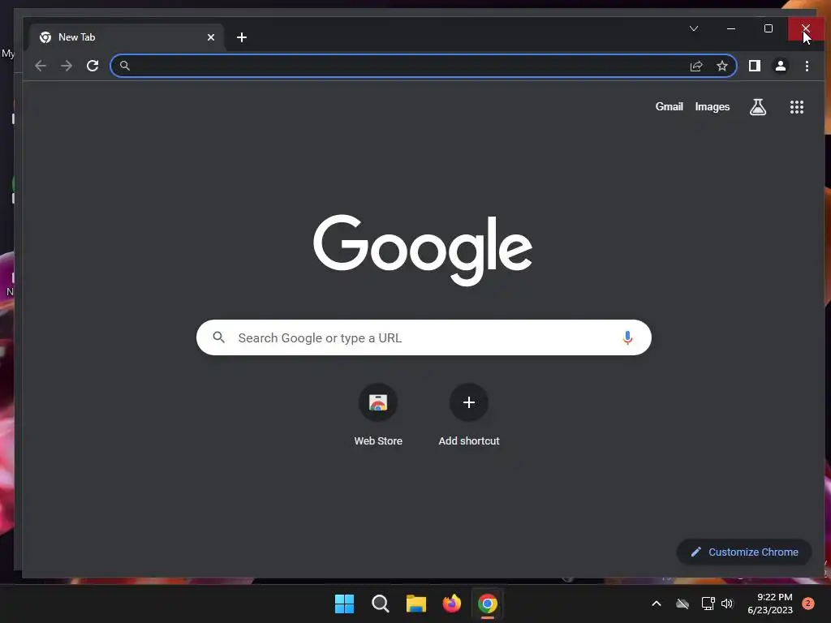Close the New Tab tab
The width and height of the screenshot is (831, 623).
211,37
